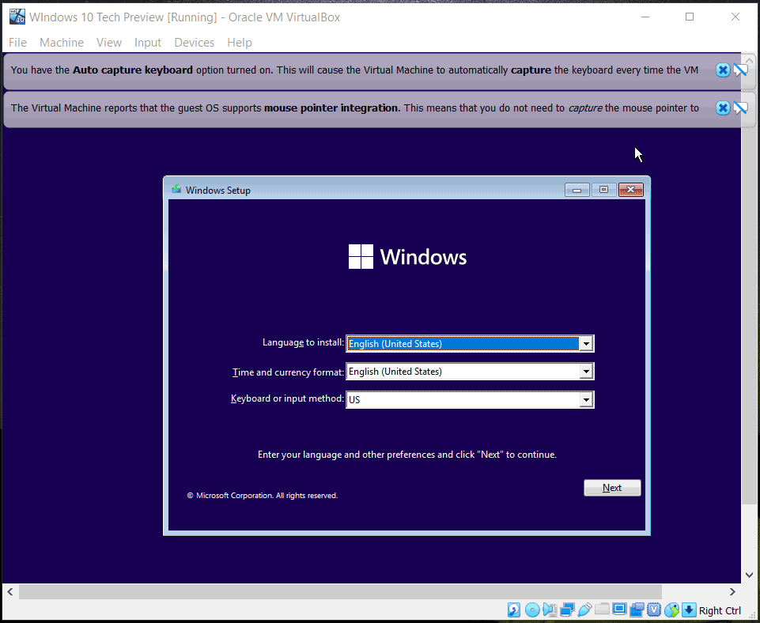Click the optical disk status icon

[x=532, y=610]
